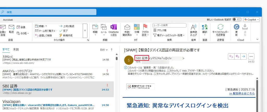Image resolution: width=267 pixels, height=112 pixels.
Task: Select 新規作成 quick step with lightning icon
Action: pos(65,35)
